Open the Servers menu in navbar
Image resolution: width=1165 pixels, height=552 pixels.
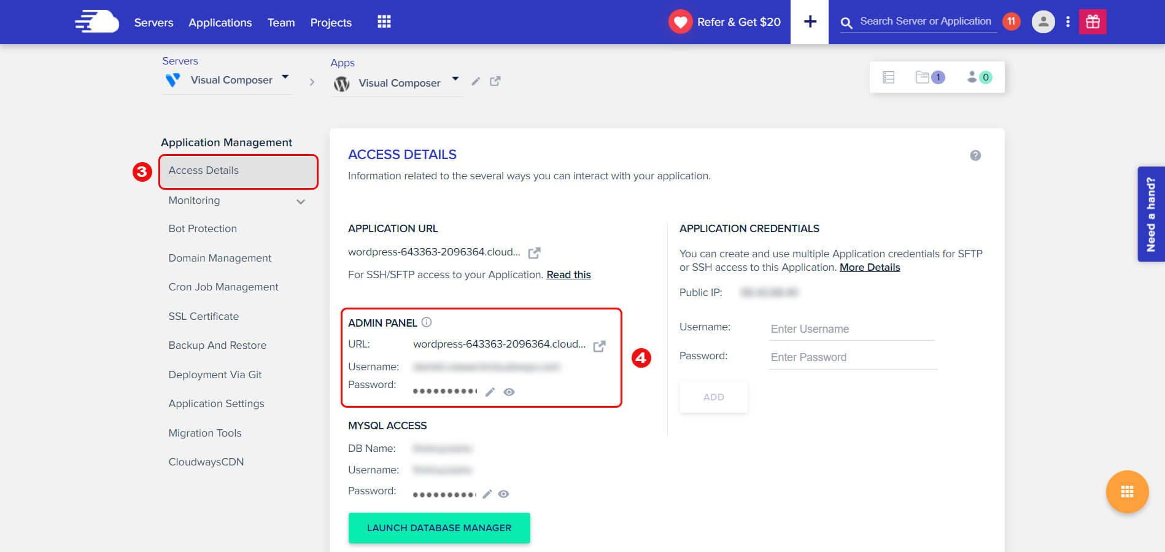click(153, 23)
